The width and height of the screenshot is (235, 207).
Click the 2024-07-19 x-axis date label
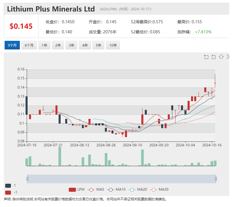27,145
